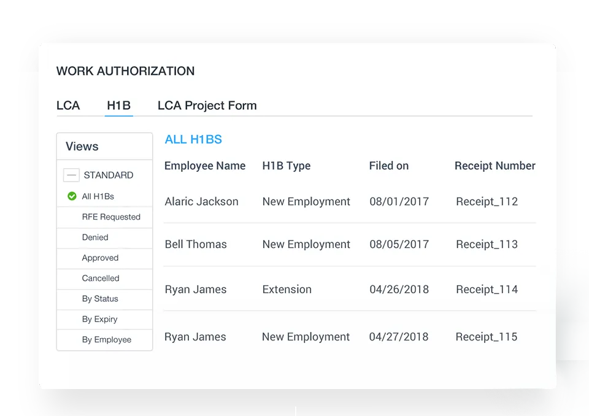Show the RFE Requested view
This screenshot has width=589, height=416.
tap(111, 217)
